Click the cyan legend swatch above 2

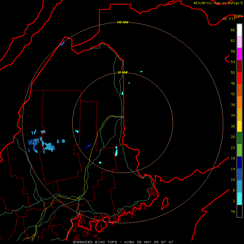[x=239, y=199]
